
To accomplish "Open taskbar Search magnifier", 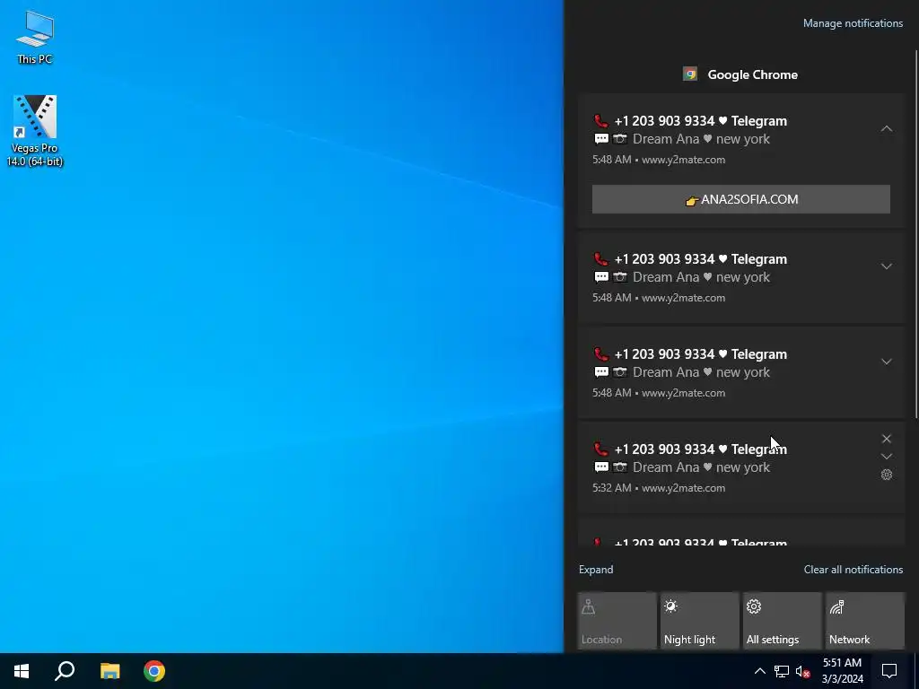I will 65,671.
